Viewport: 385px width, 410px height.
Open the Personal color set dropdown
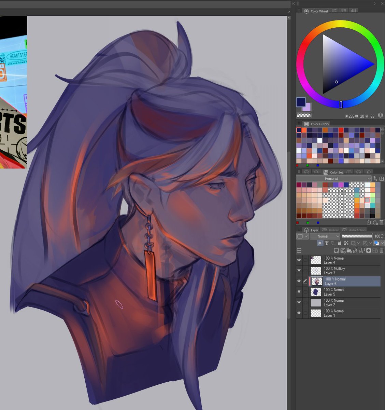click(x=333, y=178)
